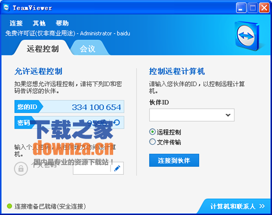Close the TeamViewer window
Viewport: 272px width, 215px height.
[264, 8]
